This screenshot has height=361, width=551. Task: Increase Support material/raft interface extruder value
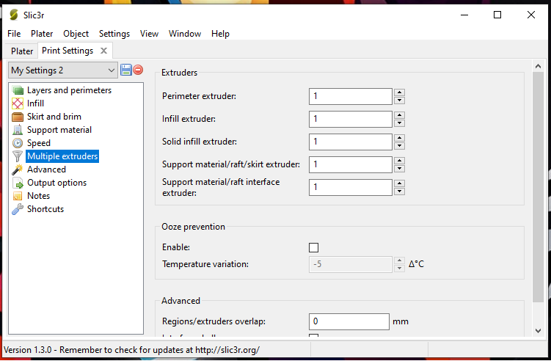click(399, 183)
